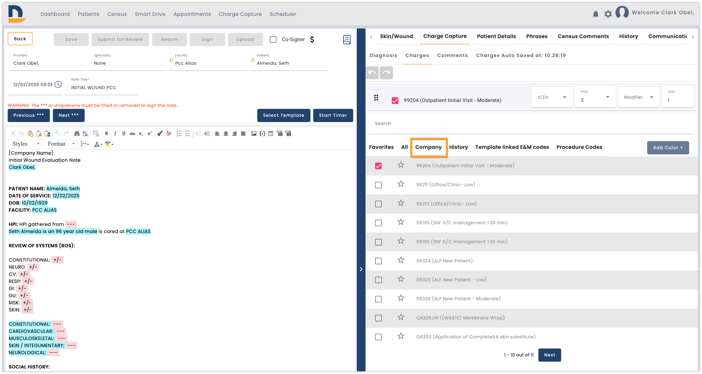The width and height of the screenshot is (702, 374).
Task: Open the Census menu item
Action: coord(117,14)
